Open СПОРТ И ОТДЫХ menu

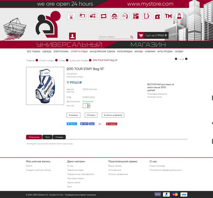[79, 51]
